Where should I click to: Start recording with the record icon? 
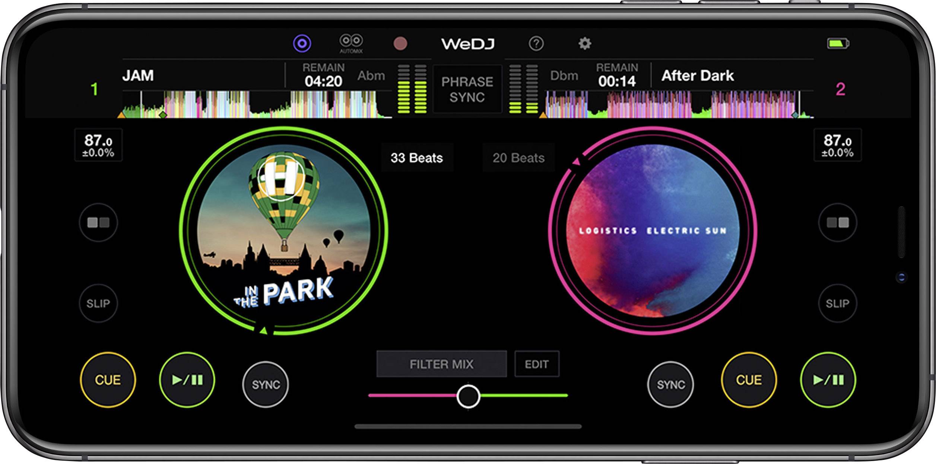(x=401, y=43)
